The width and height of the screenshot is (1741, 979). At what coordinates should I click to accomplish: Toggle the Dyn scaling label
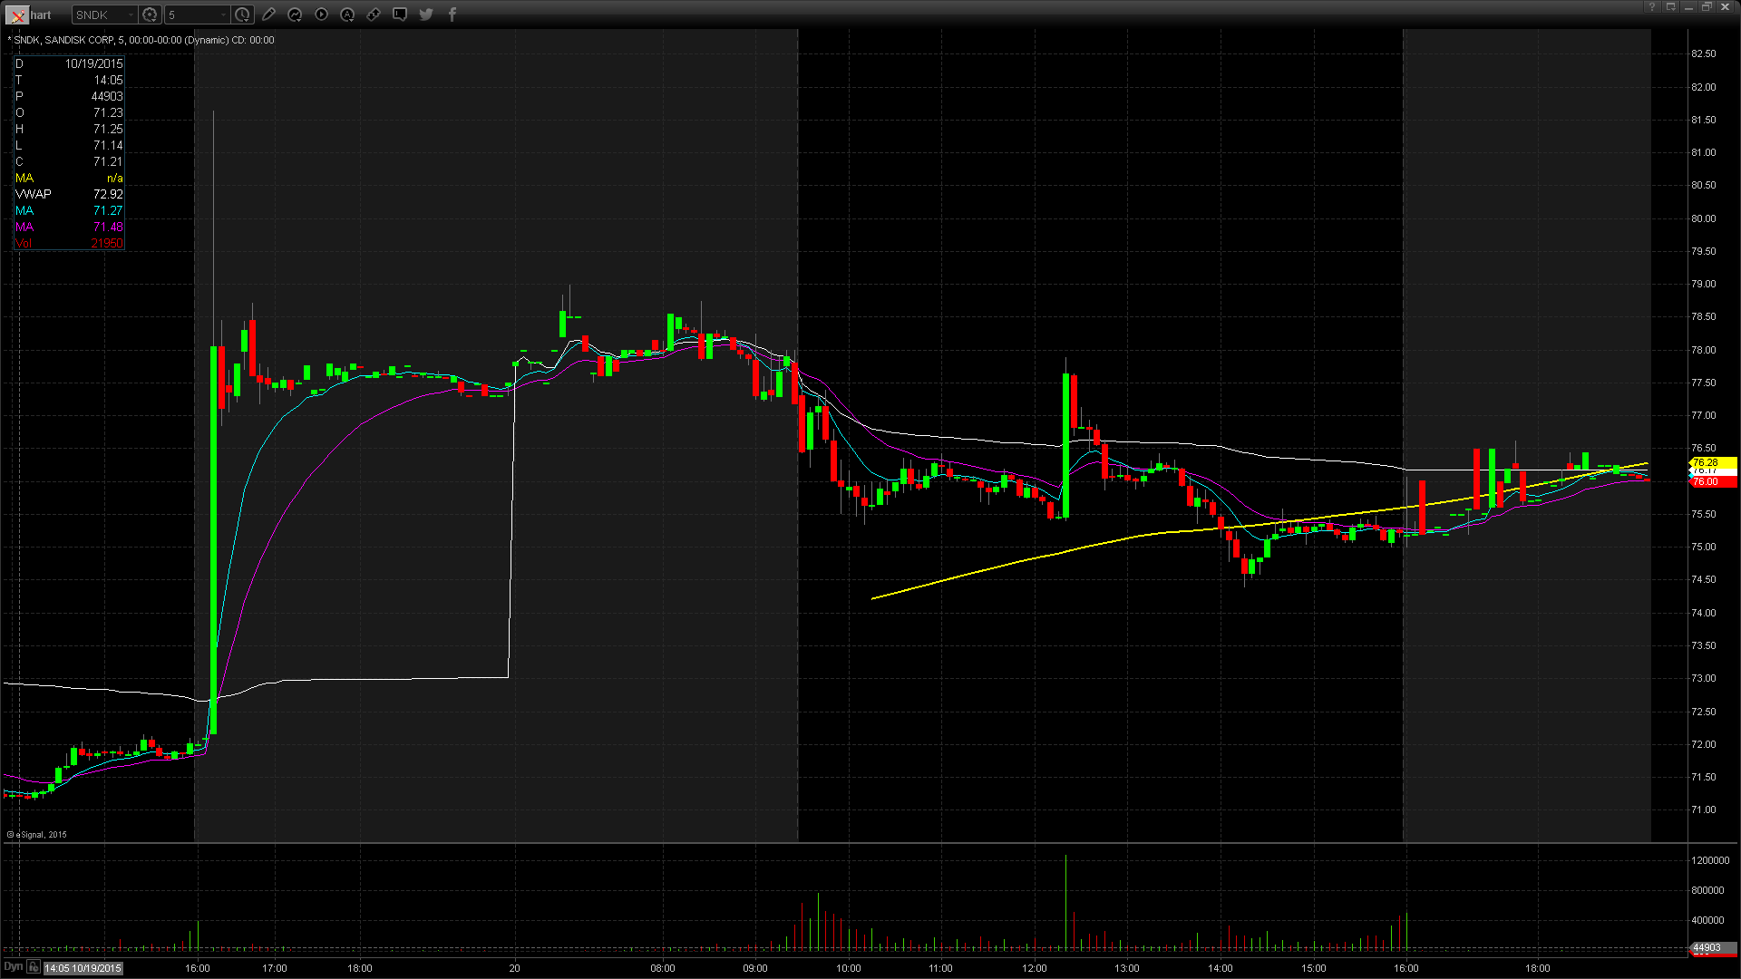13,967
